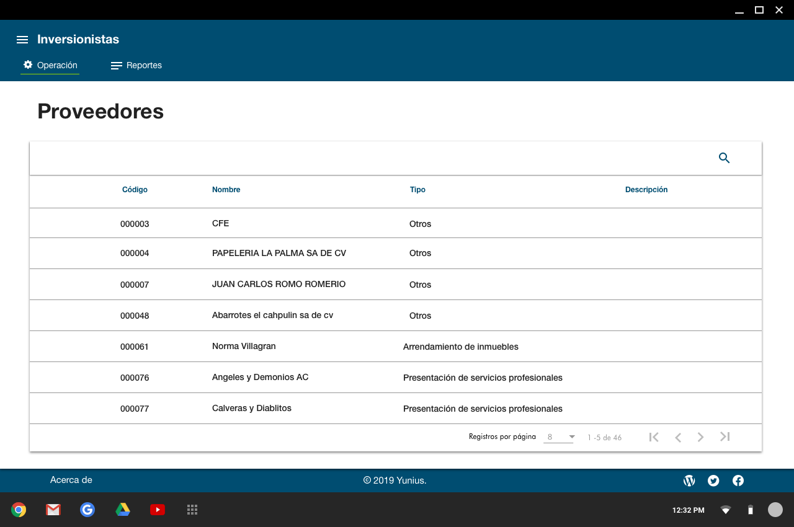This screenshot has height=527, width=794.
Task: Click the Acerca de footer link
Action: 71,480
